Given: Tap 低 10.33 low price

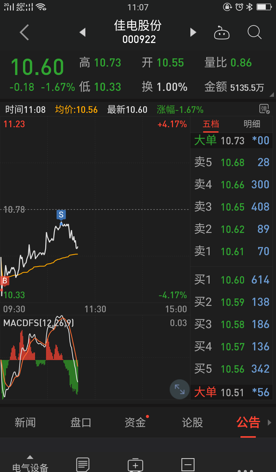Looking at the screenshot, I should point(100,87).
